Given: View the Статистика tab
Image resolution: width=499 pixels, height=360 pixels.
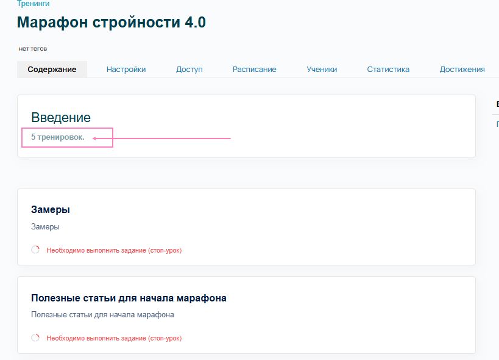Looking at the screenshot, I should [x=388, y=70].
